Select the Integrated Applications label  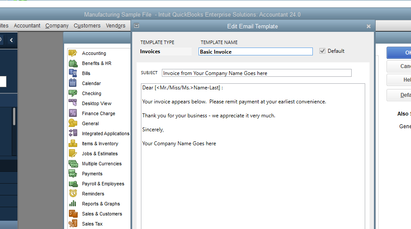[106, 133]
